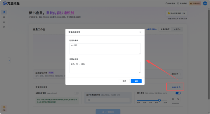This screenshot has height=114, width=210.
Task: Click the resize grip of whitelist text area
Action: (140, 53)
